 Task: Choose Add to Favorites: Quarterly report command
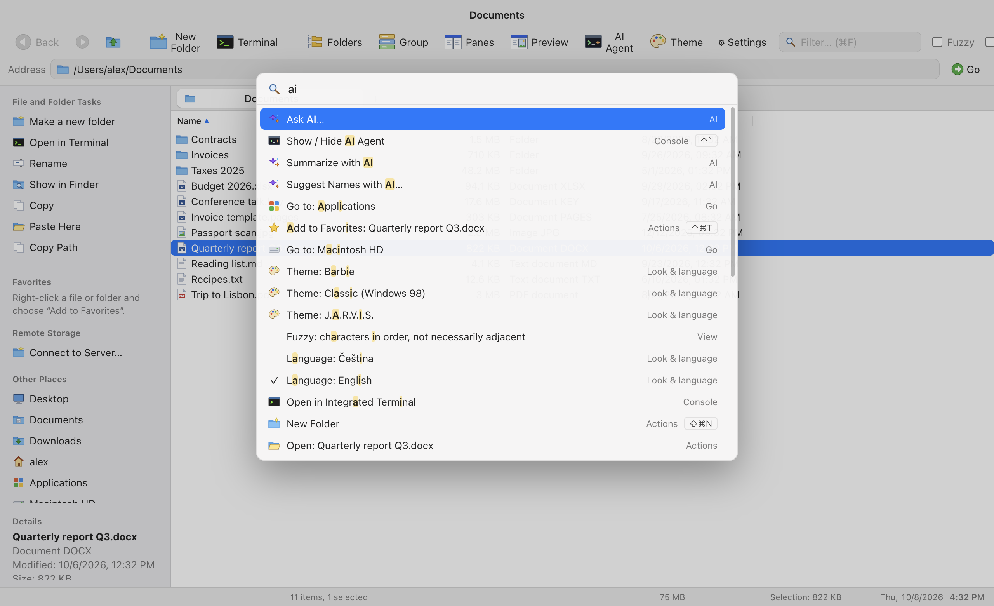492,228
